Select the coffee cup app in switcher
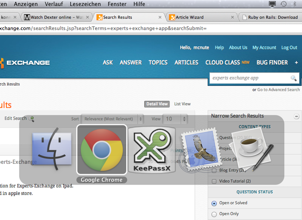302x220 pixels. tap(252, 149)
